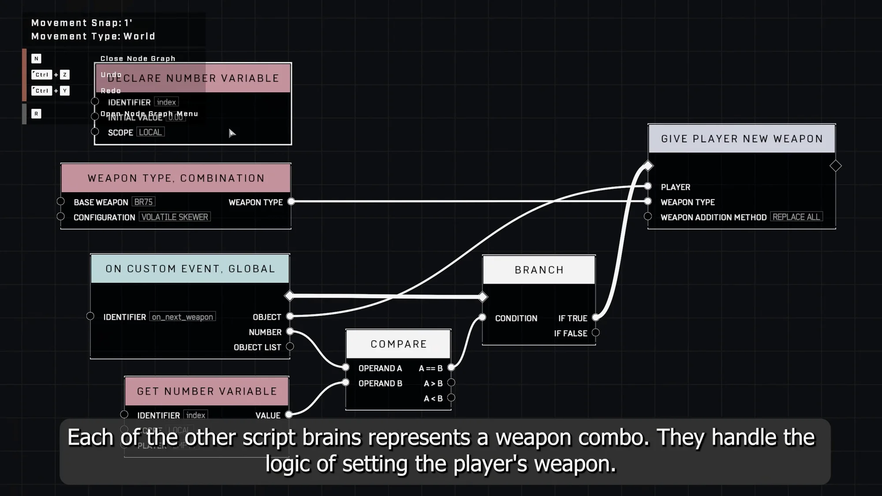
Task: Select the Get Number Variable node header
Action: (x=207, y=391)
